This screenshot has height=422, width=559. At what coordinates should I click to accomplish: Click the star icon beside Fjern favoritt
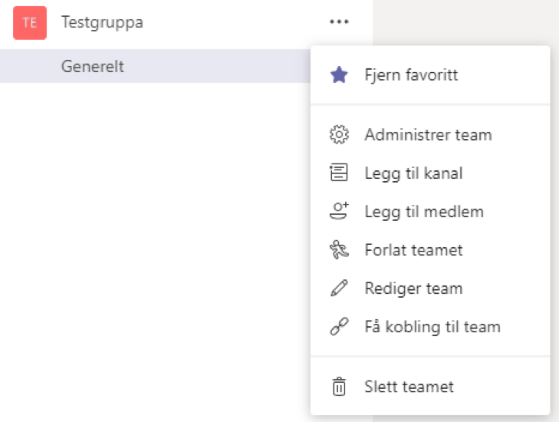(338, 75)
